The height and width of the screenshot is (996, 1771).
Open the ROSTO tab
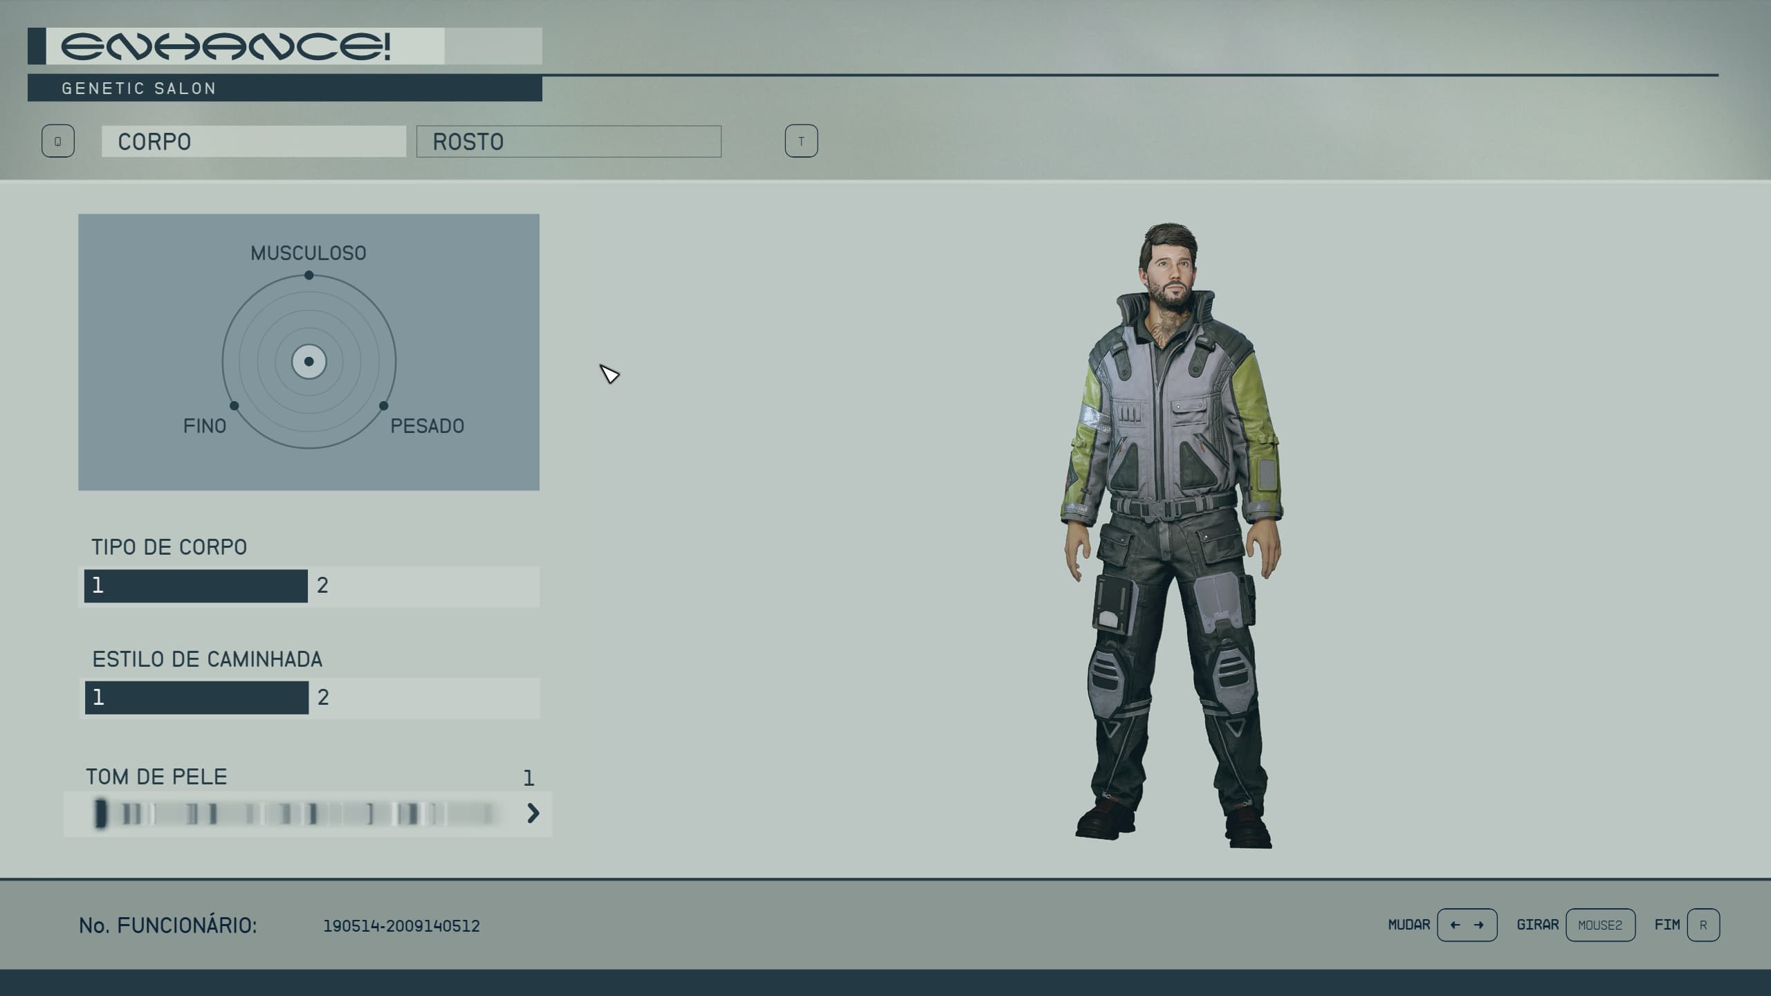(x=569, y=141)
